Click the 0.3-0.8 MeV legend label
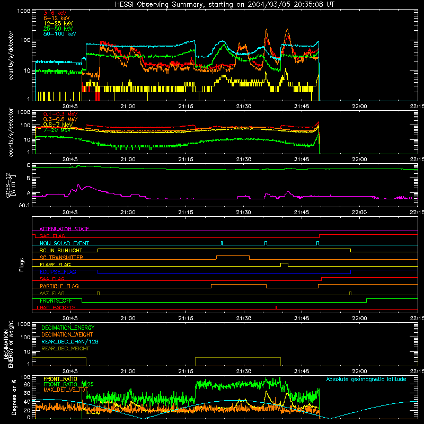Viewport: 424px width, 424px height. tap(60, 119)
